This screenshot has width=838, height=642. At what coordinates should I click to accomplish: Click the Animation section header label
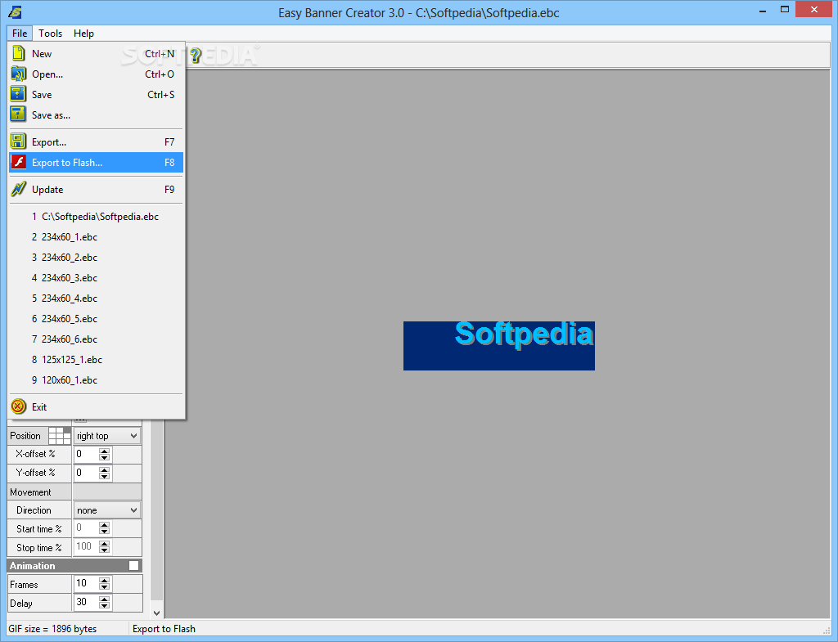coord(33,566)
